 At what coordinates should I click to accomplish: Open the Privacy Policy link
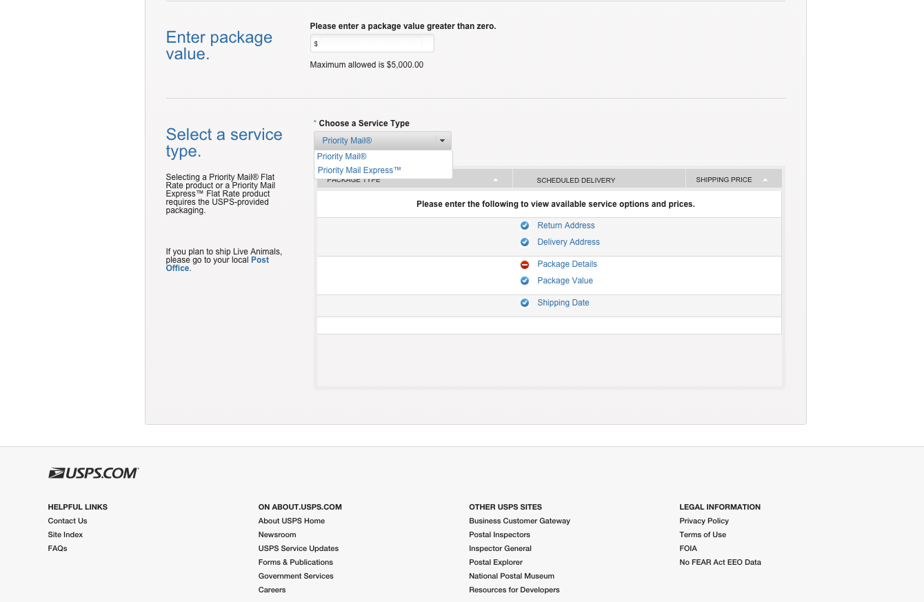pos(704,521)
